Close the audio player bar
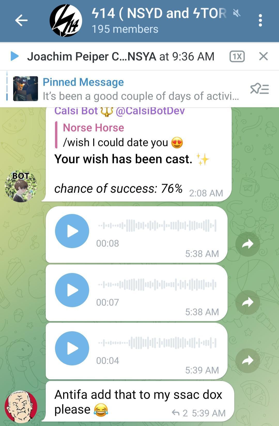The height and width of the screenshot is (426, 279). (263, 56)
